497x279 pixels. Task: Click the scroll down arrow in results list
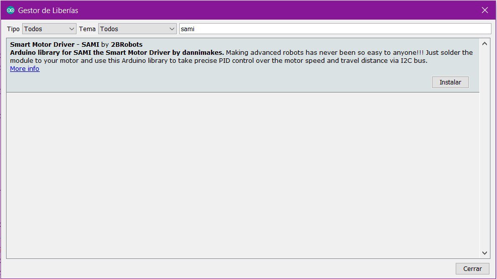484,253
